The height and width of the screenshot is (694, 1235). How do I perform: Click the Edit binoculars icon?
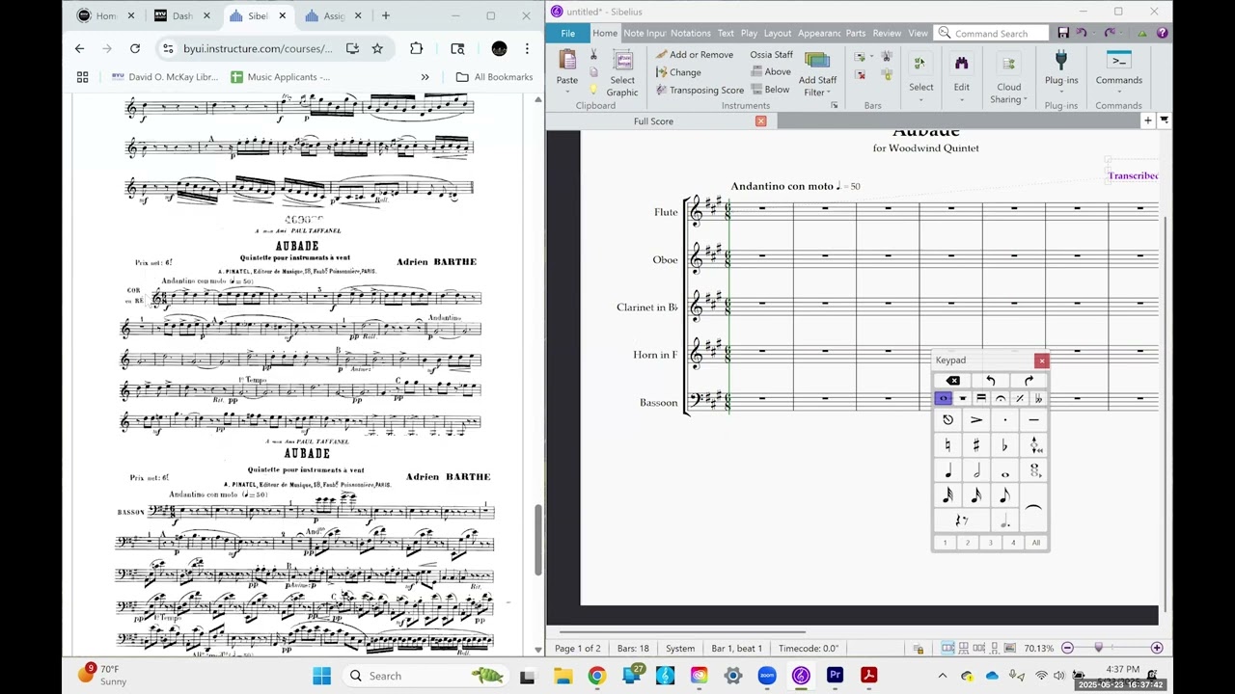962,64
